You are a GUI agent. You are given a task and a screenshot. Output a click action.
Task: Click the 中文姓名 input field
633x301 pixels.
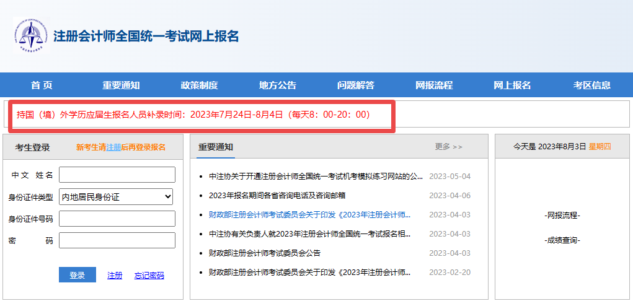click(x=117, y=175)
